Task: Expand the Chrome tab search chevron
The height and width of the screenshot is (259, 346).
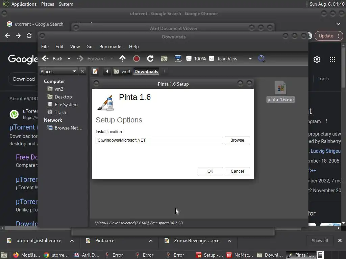Action: [x=338, y=24]
